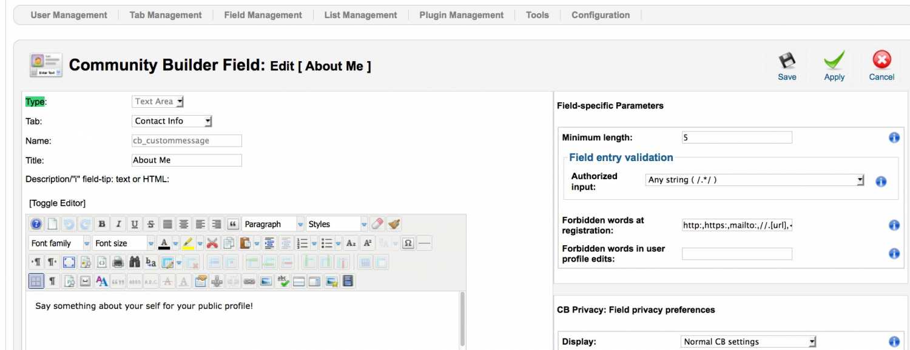Viewport: 910px width, 350px height.
Task: Click the print icon in the editor
Action: point(118,262)
